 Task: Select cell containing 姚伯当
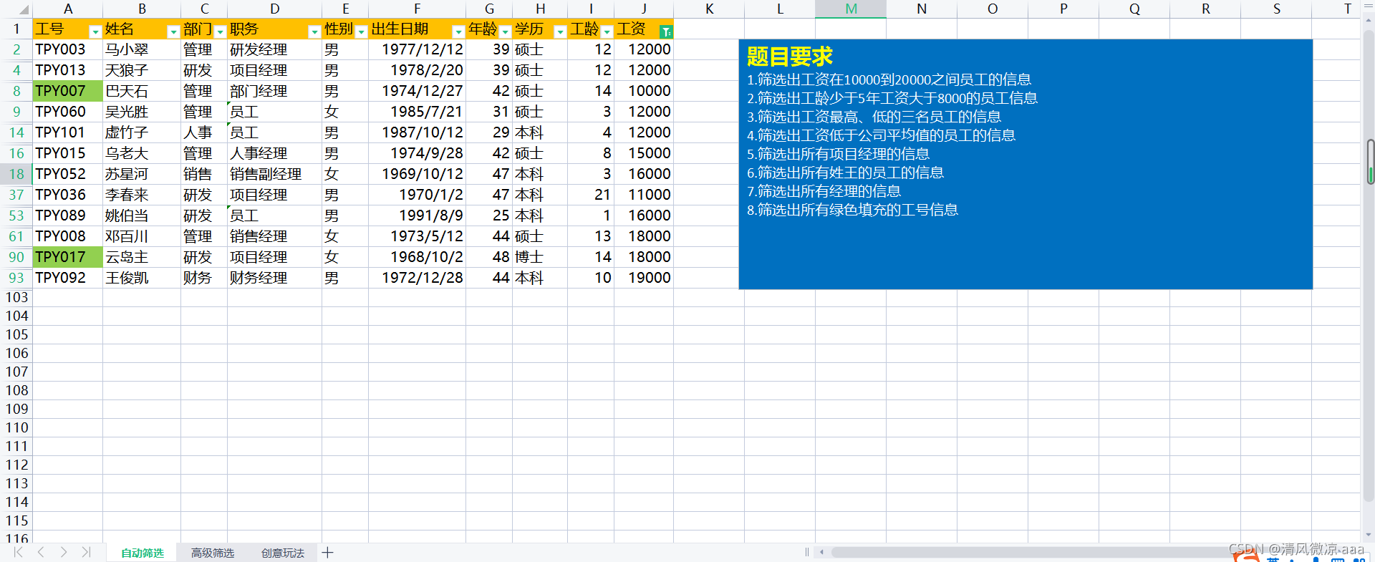[x=142, y=215]
